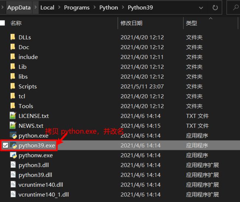This screenshot has width=240, height=202.
Task: Select the python.exe file name
Action: point(34,136)
